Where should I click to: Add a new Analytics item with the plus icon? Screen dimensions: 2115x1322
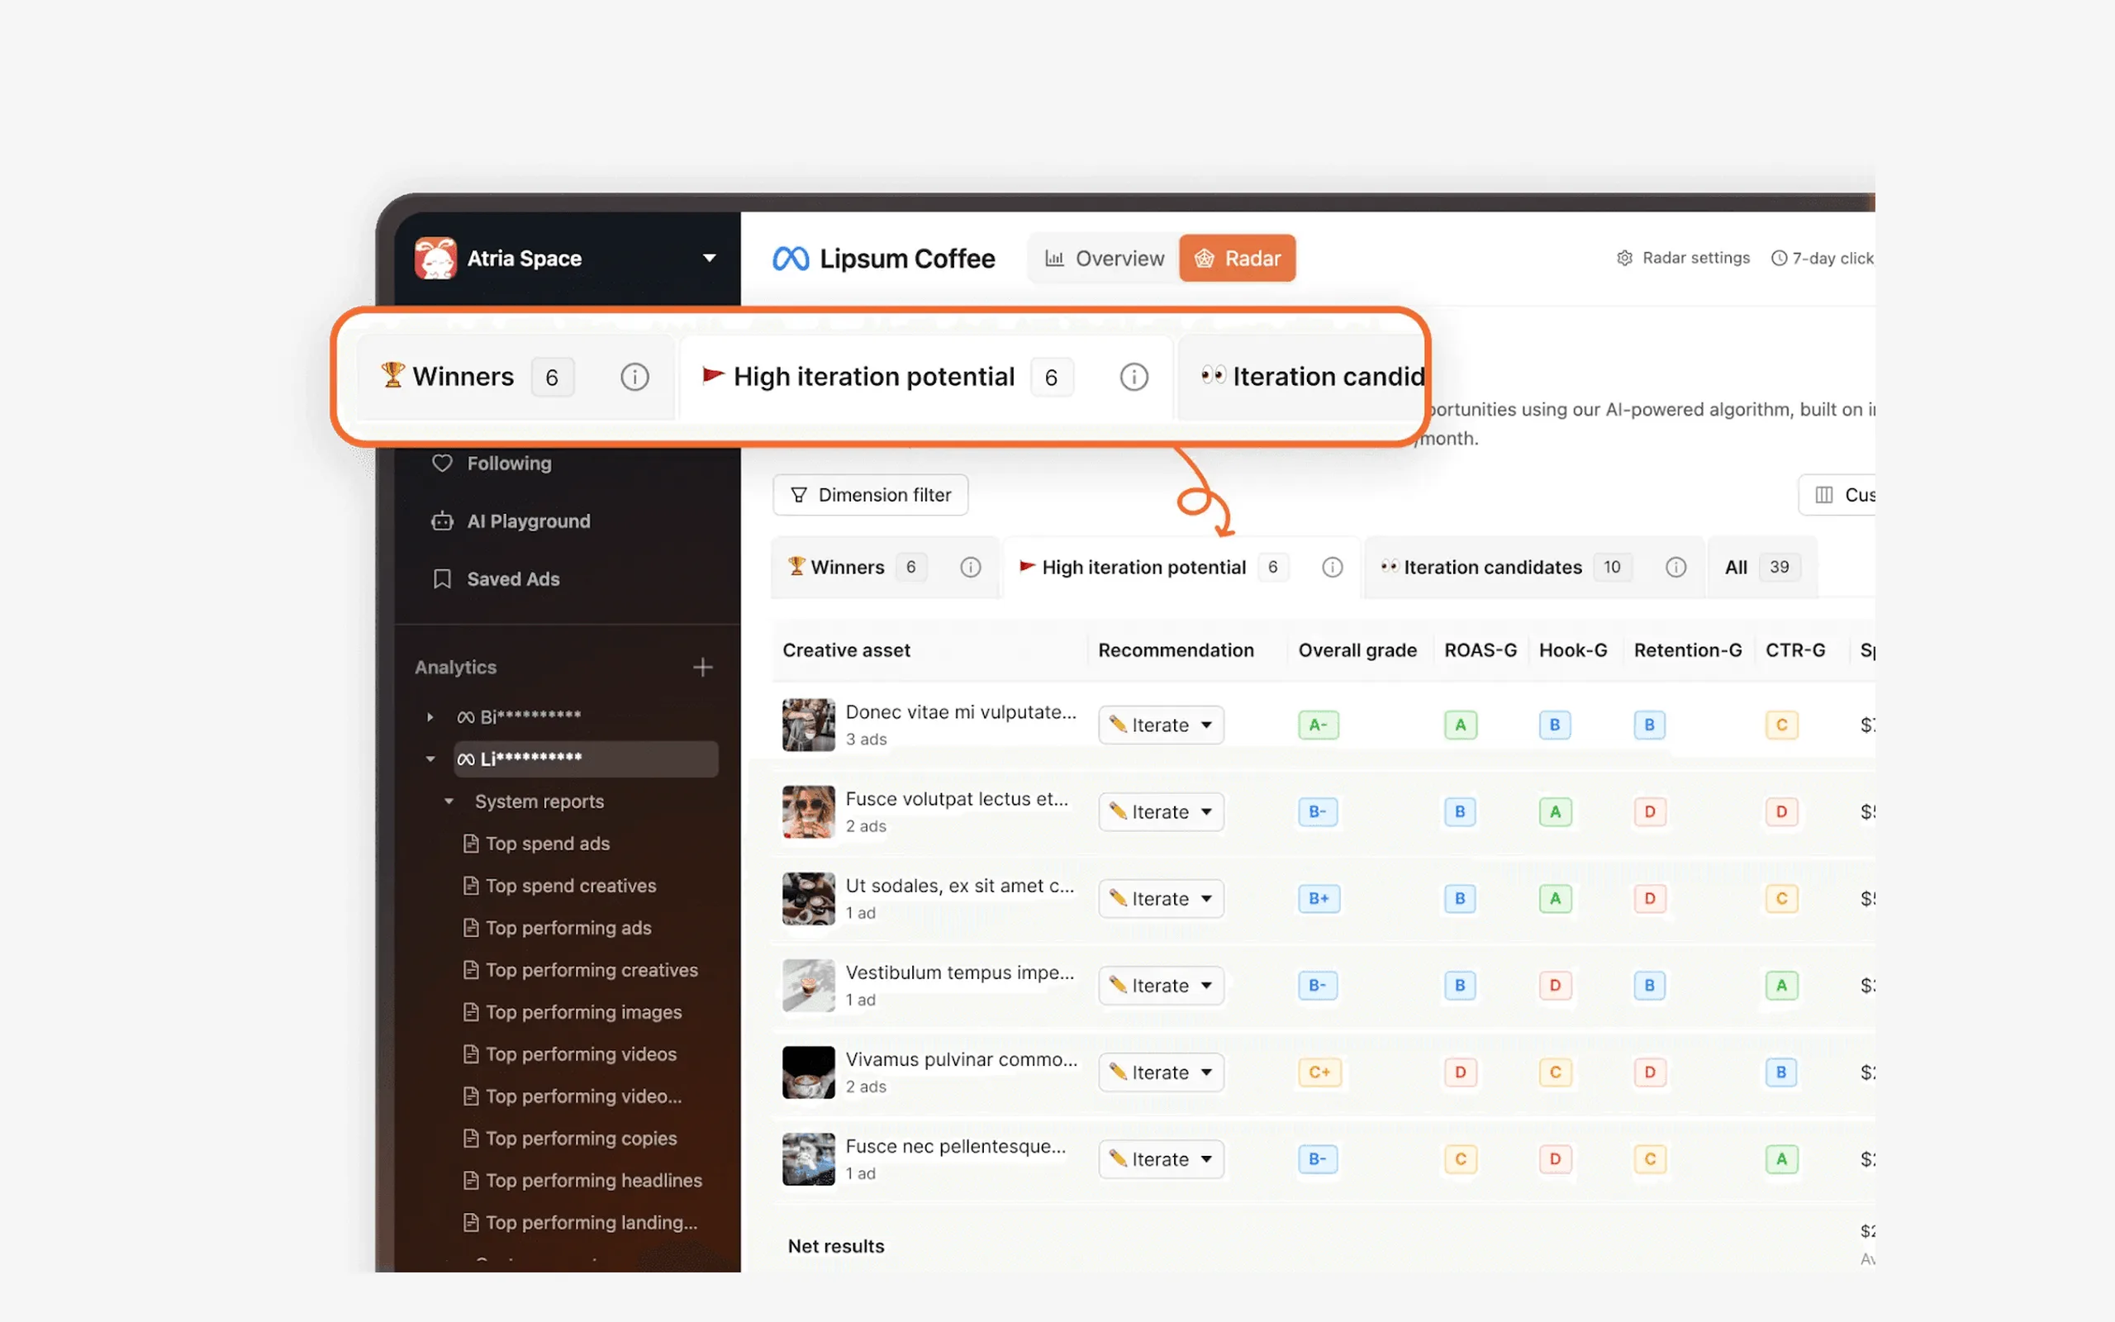[703, 667]
